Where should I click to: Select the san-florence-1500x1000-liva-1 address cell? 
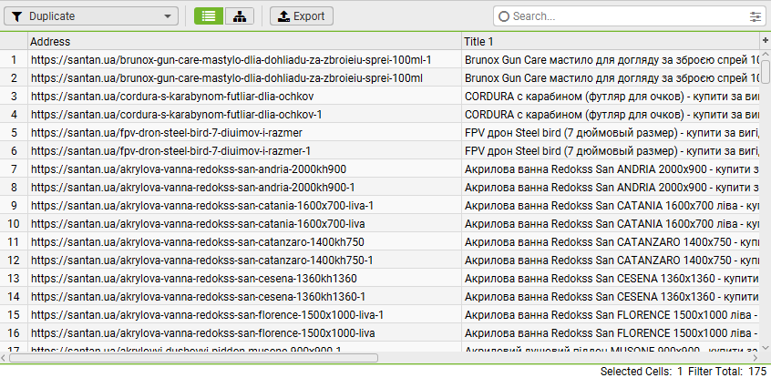(207, 314)
